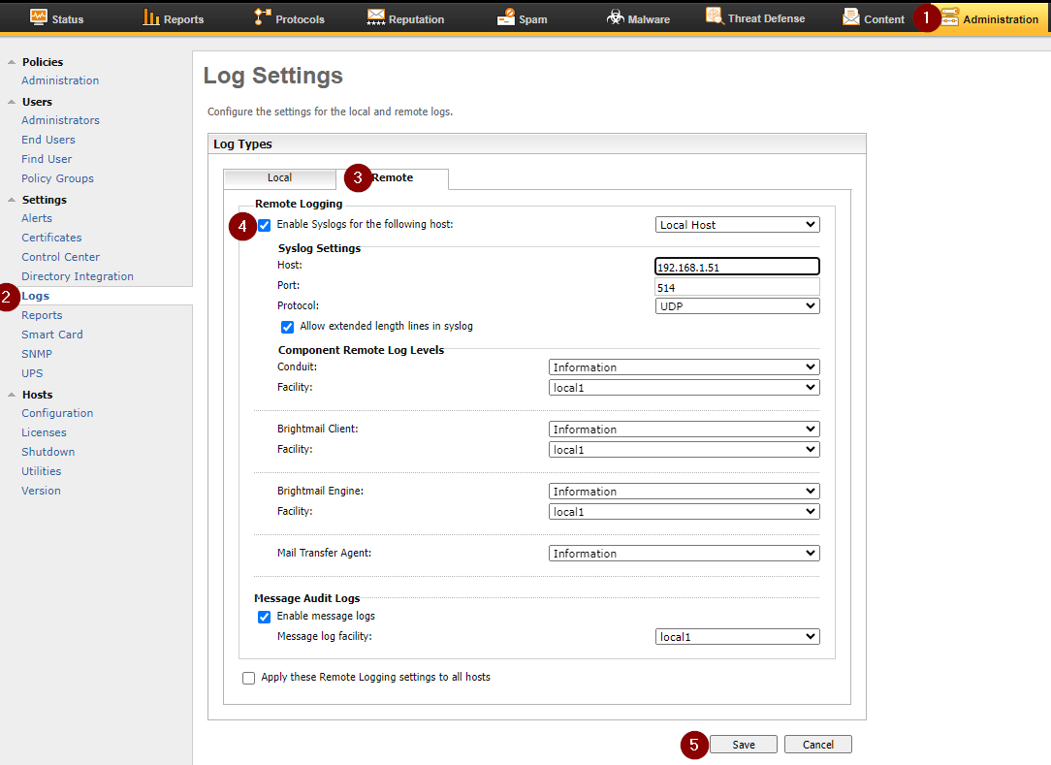Open the Reputation envelope icon
This screenshot has width=1051, height=765.
(x=376, y=17)
